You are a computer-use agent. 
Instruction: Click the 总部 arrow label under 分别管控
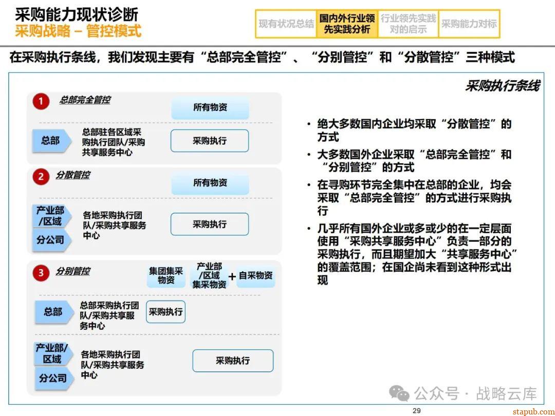(x=54, y=312)
